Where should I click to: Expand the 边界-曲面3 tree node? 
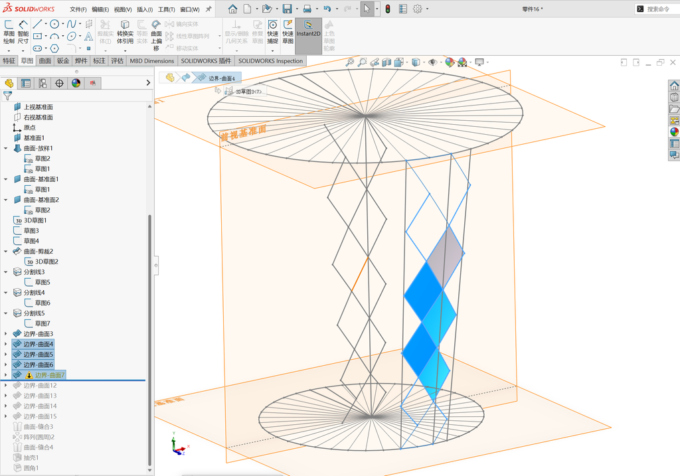pyautogui.click(x=5, y=334)
